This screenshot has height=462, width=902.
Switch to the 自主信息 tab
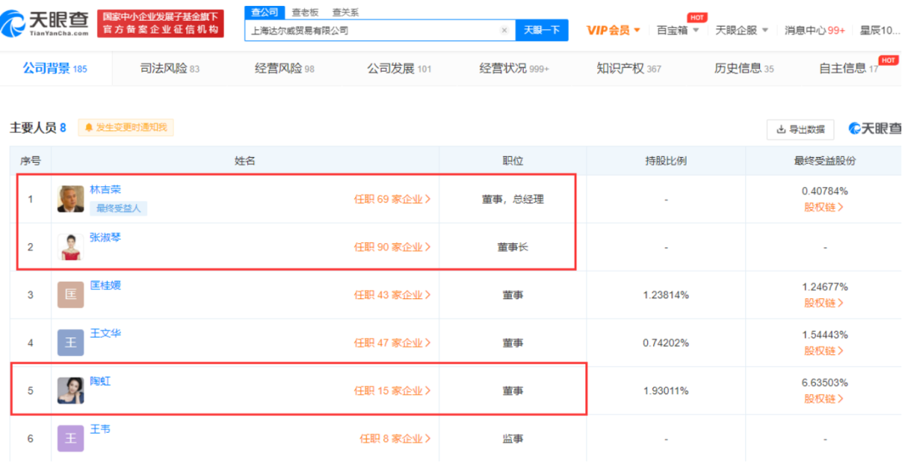click(x=849, y=69)
